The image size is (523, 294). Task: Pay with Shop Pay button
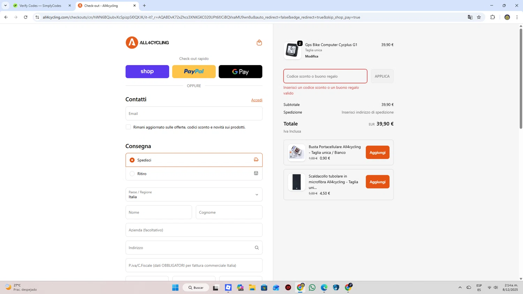(147, 71)
